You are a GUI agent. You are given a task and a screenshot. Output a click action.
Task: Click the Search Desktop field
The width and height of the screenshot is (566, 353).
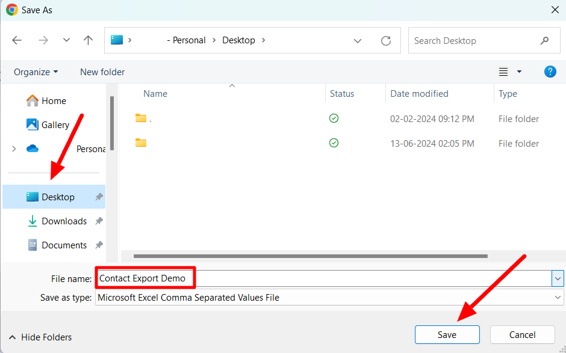484,41
